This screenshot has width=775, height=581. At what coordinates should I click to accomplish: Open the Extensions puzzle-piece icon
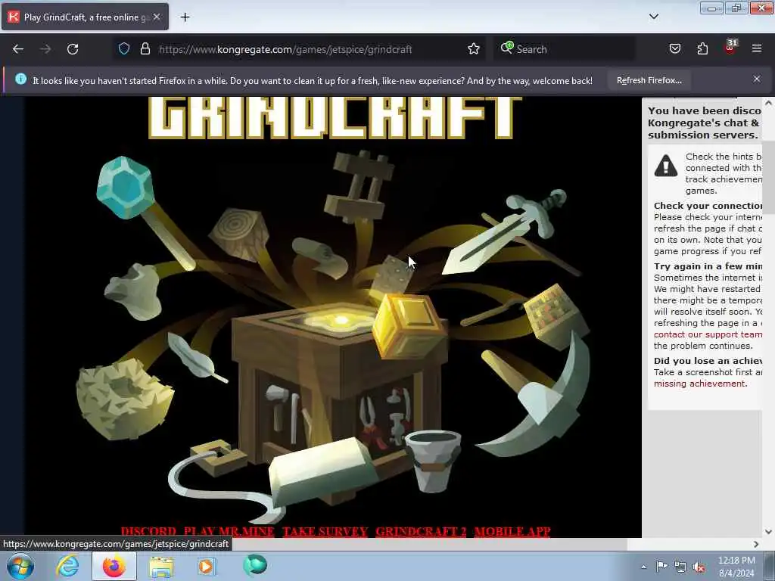702,48
